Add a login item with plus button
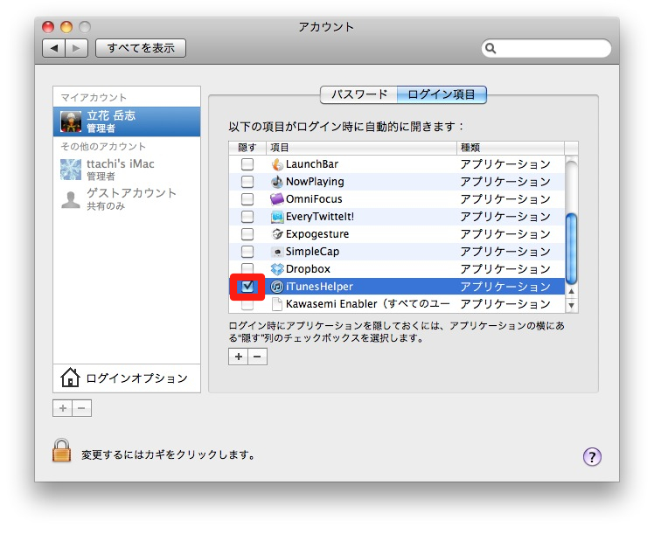 (238, 357)
